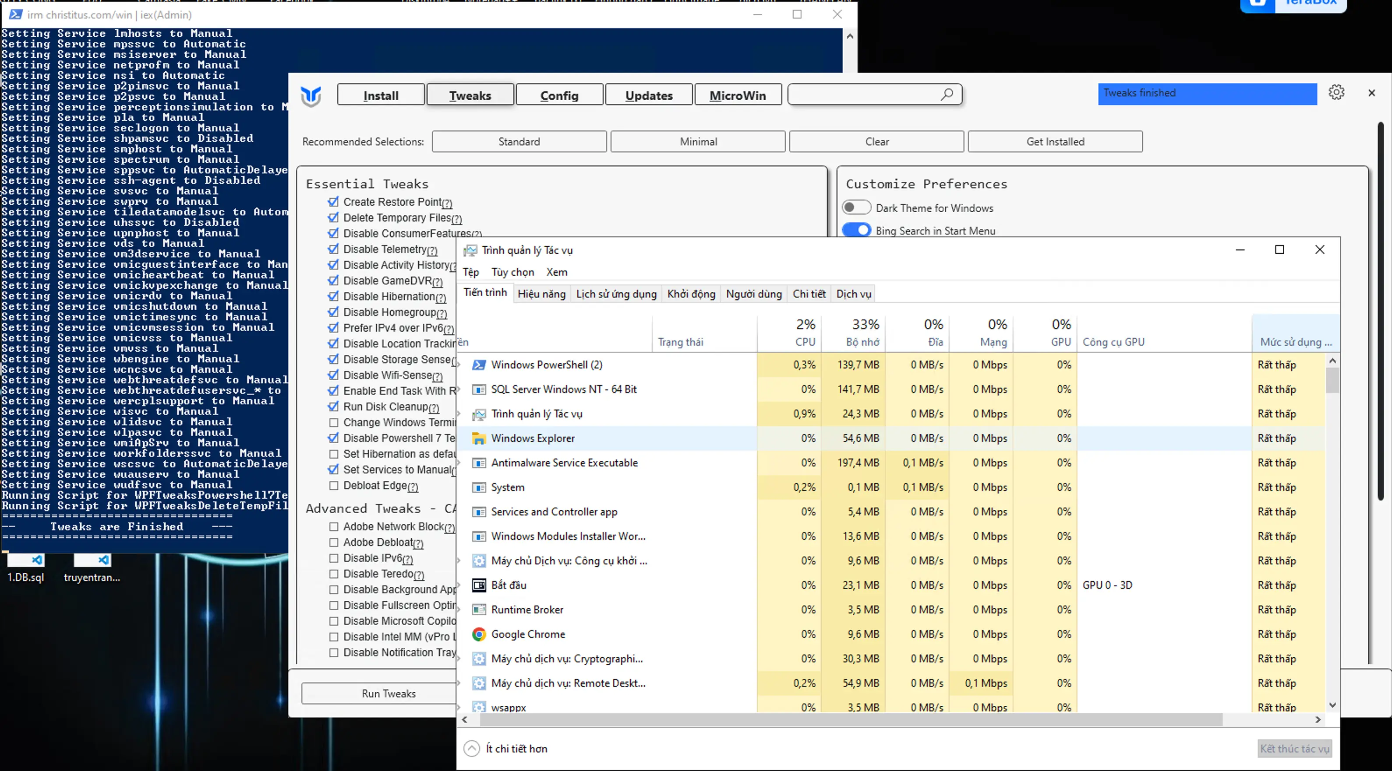Image resolution: width=1392 pixels, height=771 pixels.
Task: Open the Tệp menu in Task Manager
Action: (x=471, y=272)
